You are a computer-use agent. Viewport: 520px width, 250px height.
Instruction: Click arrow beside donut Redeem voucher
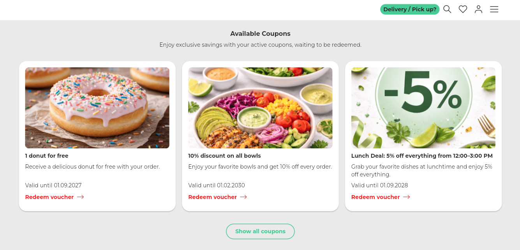click(81, 197)
